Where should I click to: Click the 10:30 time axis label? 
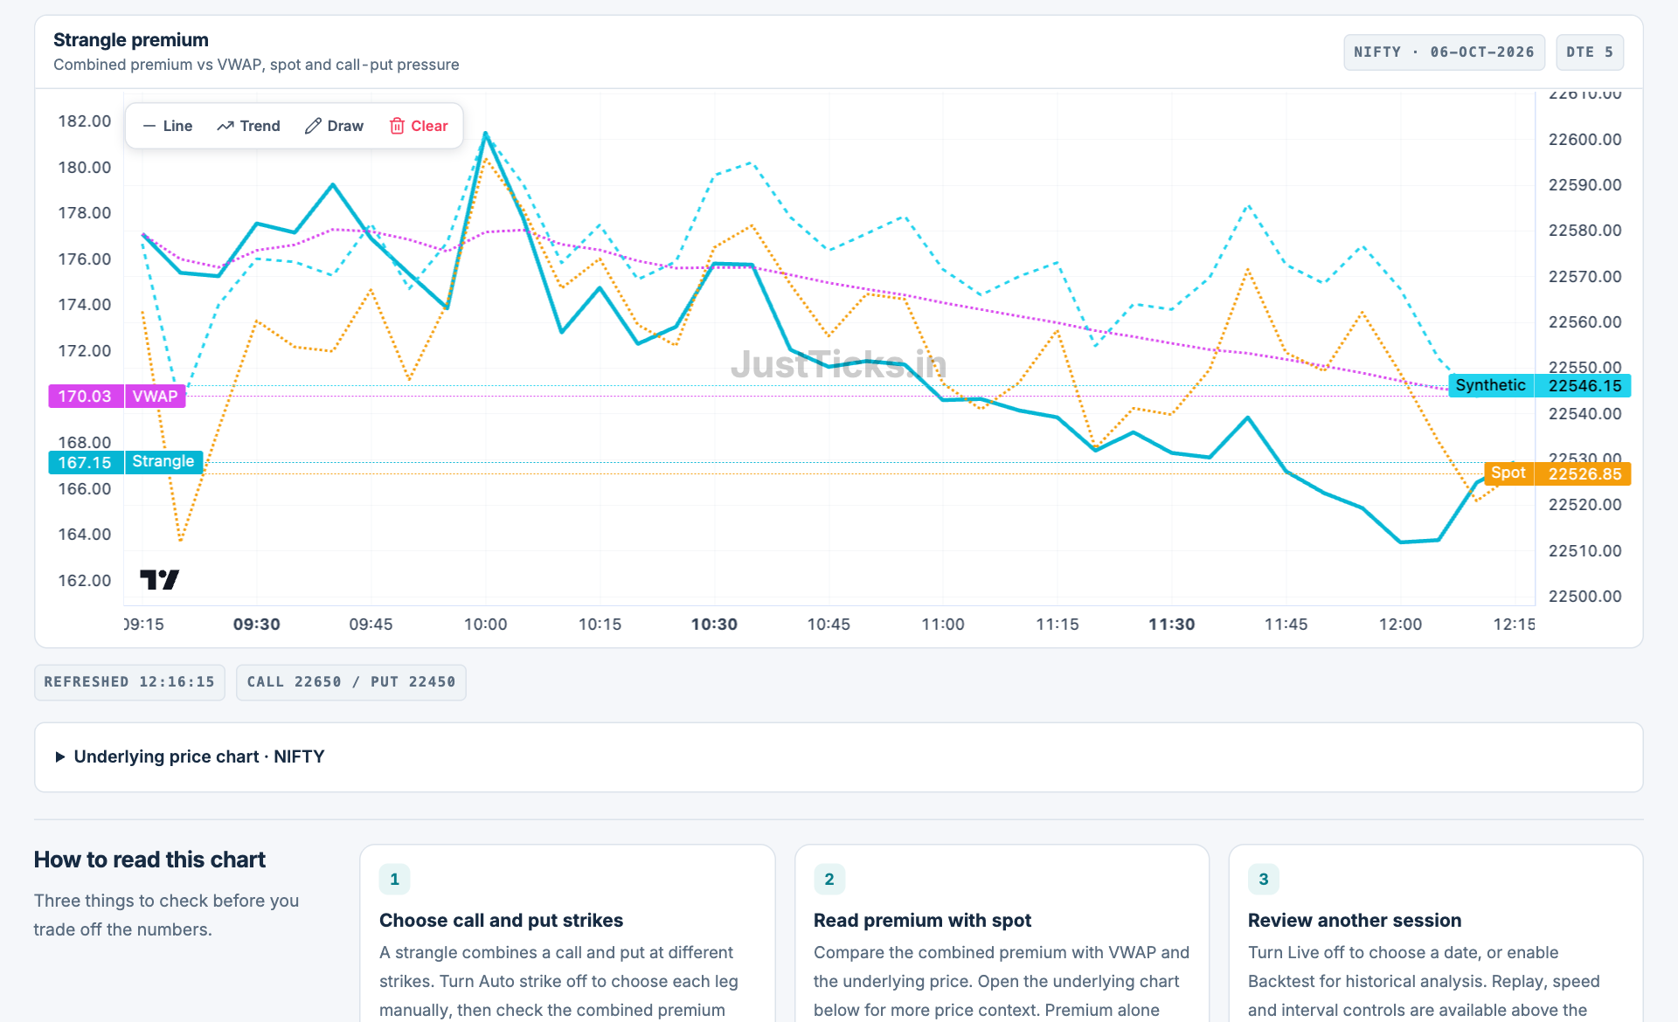click(714, 625)
